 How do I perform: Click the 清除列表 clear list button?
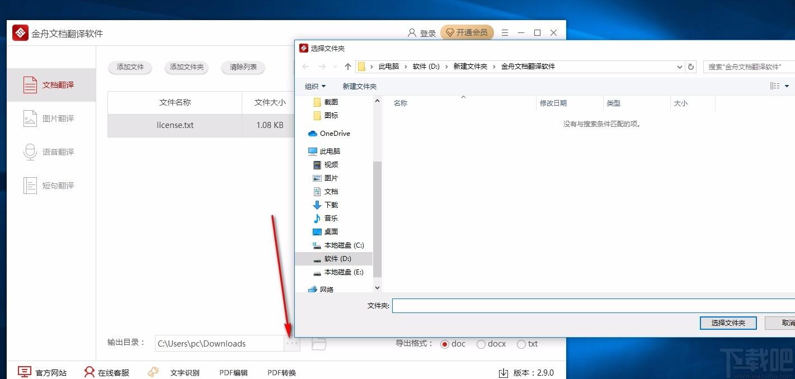click(243, 67)
